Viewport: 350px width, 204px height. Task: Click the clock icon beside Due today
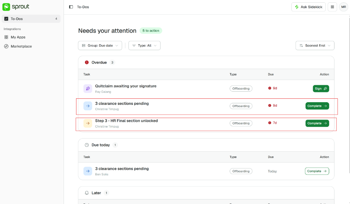pyautogui.click(x=87, y=145)
